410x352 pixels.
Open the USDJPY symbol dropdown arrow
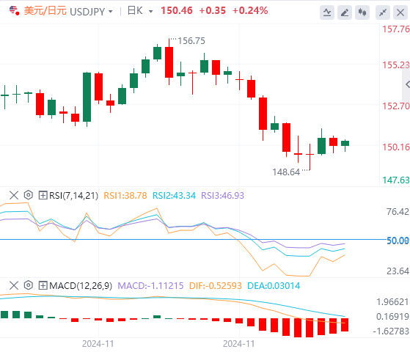(111, 12)
